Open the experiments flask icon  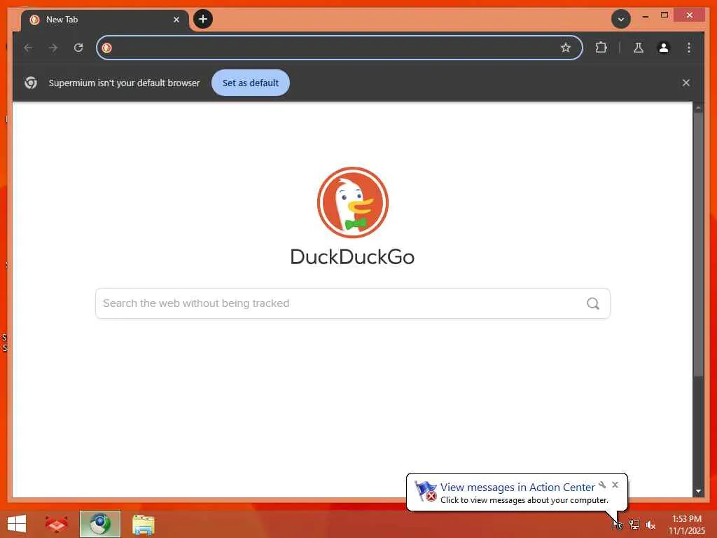point(639,48)
